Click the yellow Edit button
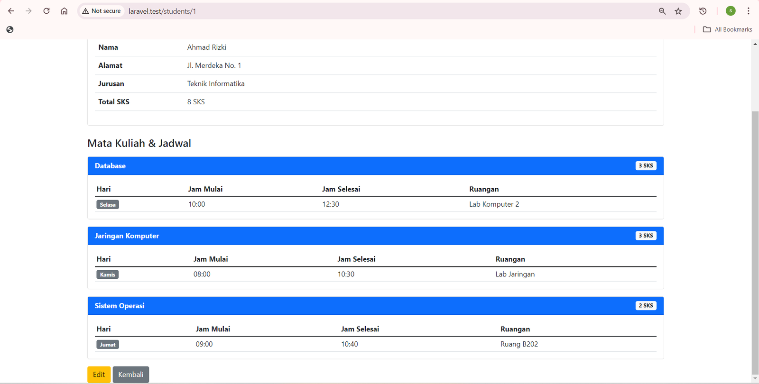The image size is (759, 384). [99, 375]
